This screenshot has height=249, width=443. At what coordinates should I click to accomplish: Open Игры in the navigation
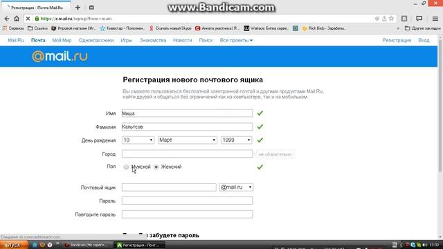point(126,40)
